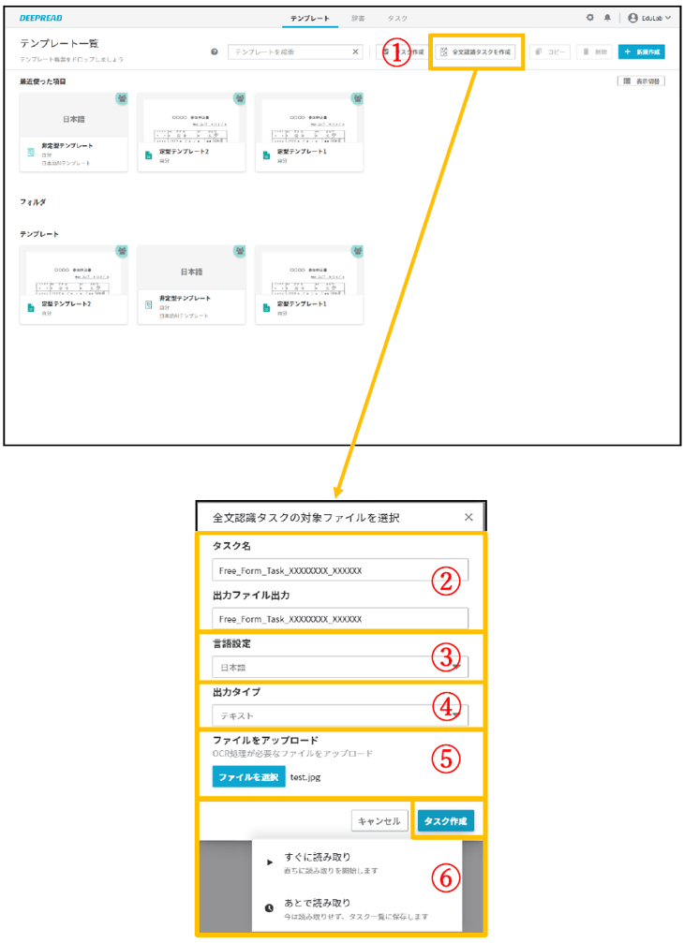Toggle the 表示切替 view switch
This screenshot has height=943, width=684.
642,81
